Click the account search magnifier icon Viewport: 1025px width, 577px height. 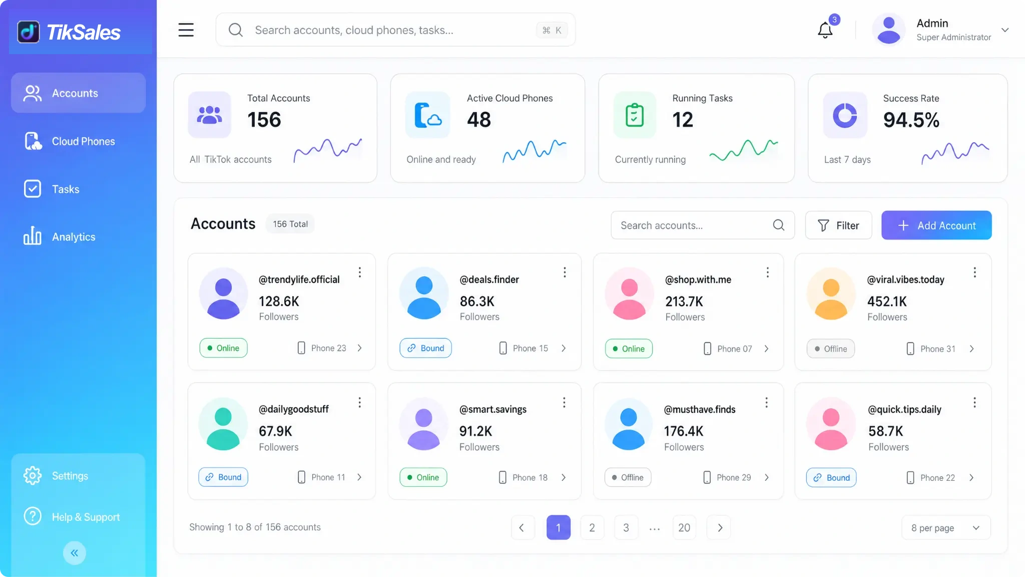(779, 225)
